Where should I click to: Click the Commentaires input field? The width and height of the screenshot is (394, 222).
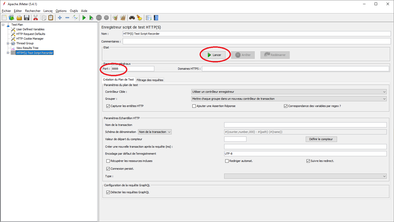pyautogui.click(x=257, y=41)
